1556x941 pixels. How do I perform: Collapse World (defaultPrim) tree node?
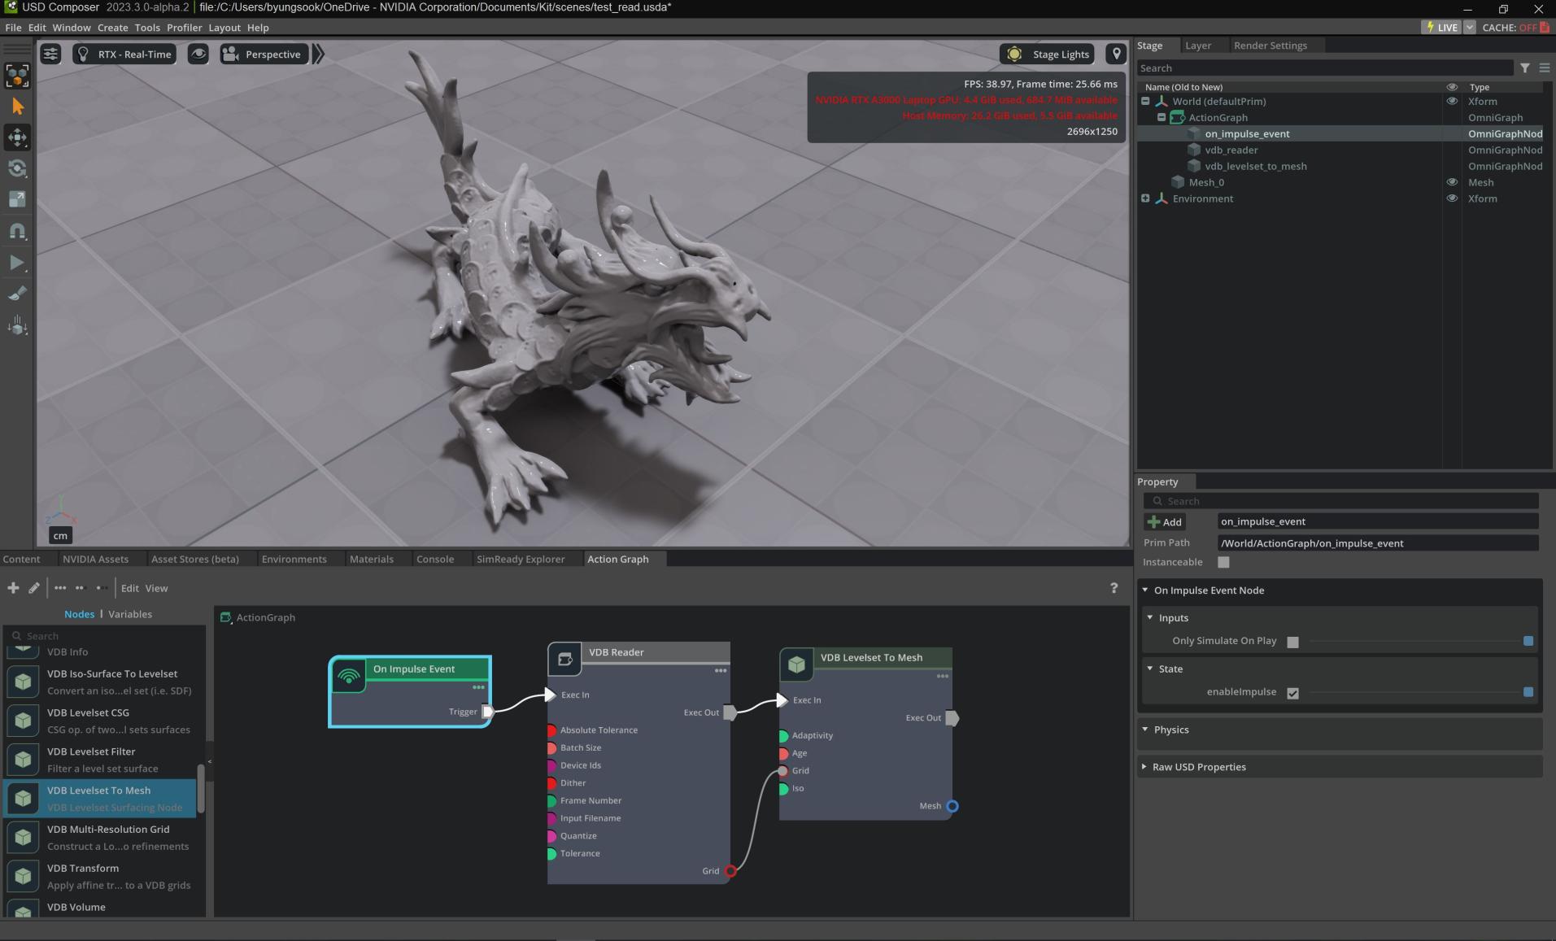tap(1145, 102)
